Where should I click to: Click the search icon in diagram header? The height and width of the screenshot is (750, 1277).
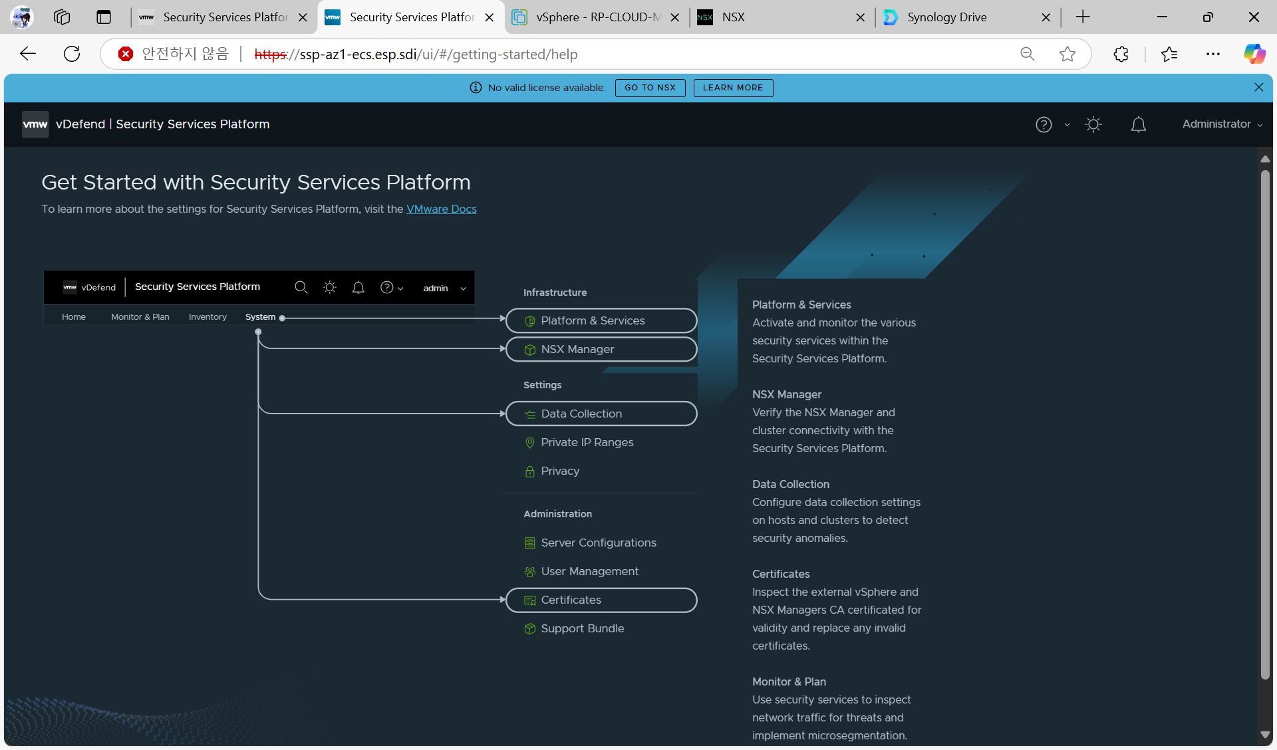[x=301, y=287]
